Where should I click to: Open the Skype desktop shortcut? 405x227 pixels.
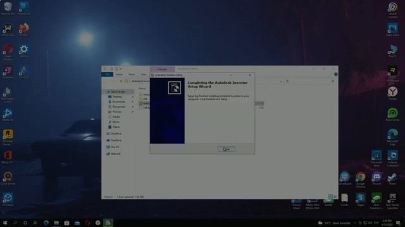coord(361,200)
